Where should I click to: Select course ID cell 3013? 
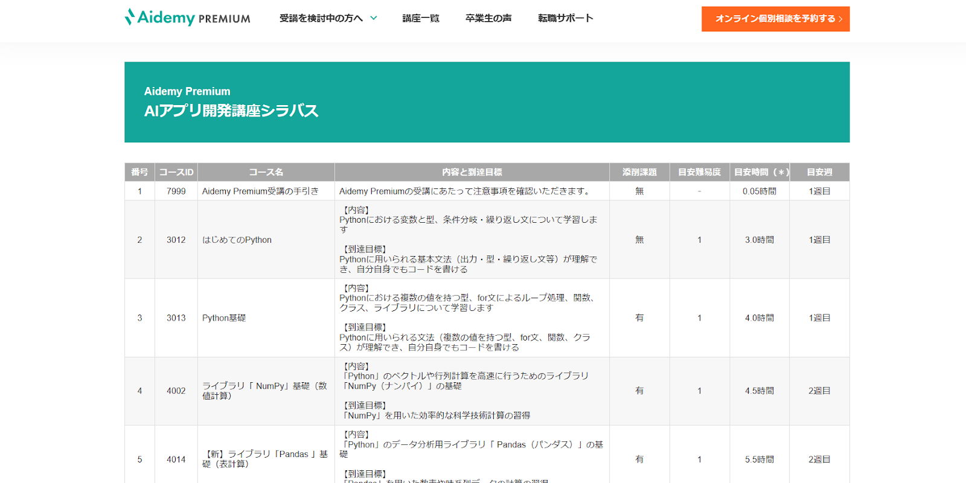coord(176,318)
